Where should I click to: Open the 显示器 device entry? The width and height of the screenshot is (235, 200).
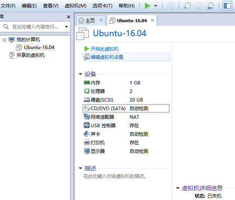126,151
